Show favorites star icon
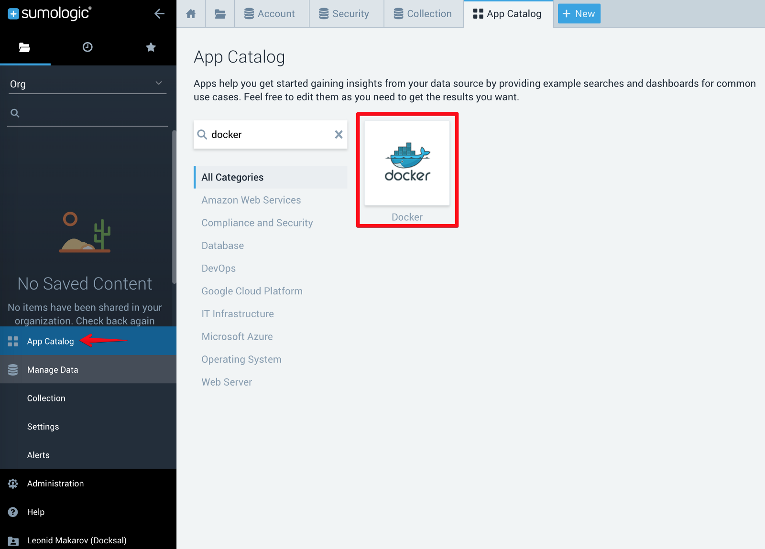The image size is (765, 549). pyautogui.click(x=151, y=47)
